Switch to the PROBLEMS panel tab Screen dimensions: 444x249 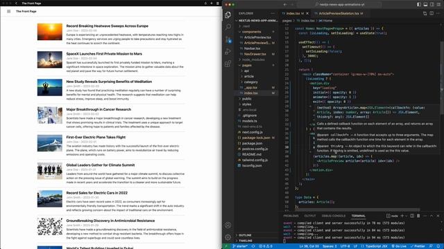click(291, 216)
